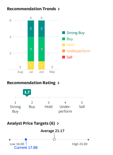Toggle Strong Buy legend color square

[x=63, y=33]
